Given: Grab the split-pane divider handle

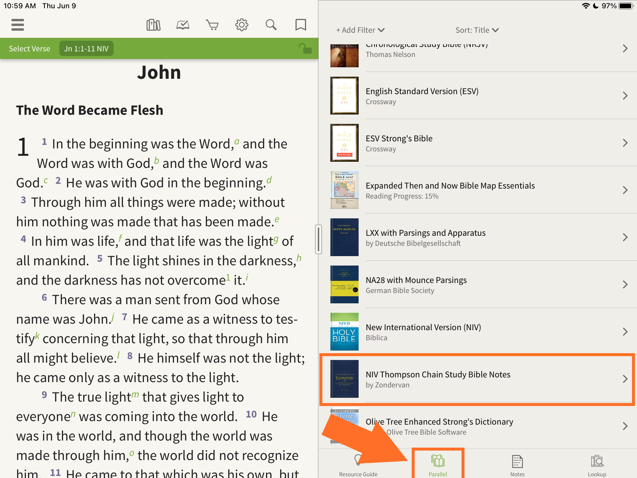Looking at the screenshot, I should (318, 239).
